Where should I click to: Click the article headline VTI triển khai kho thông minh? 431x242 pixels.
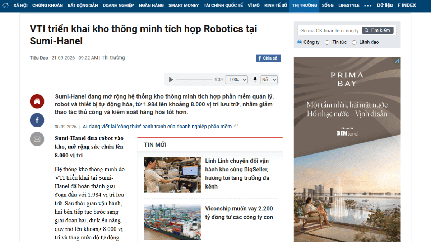(x=144, y=35)
